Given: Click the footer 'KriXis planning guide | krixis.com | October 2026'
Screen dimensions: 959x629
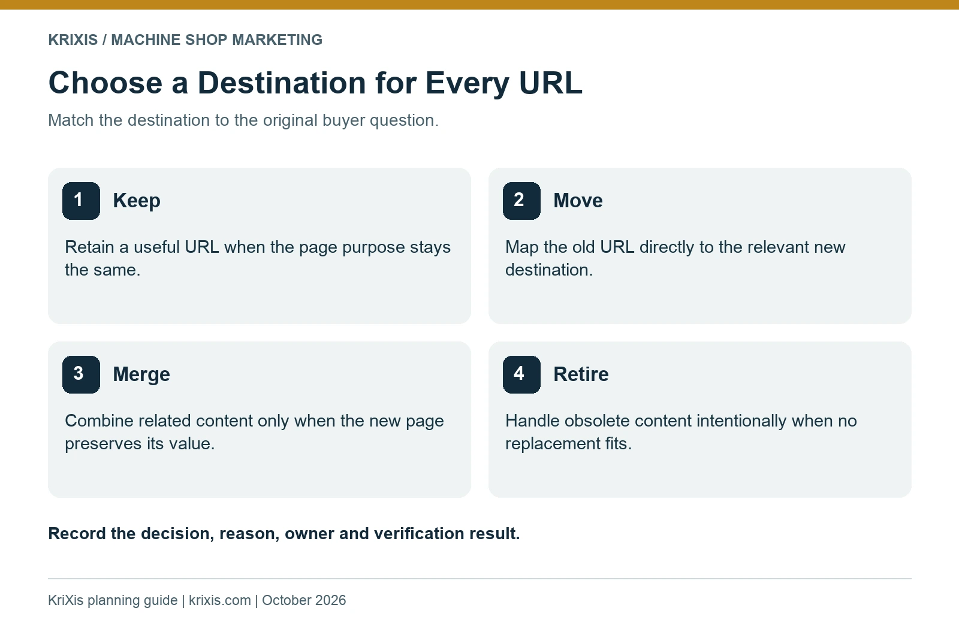Looking at the screenshot, I should 197,600.
